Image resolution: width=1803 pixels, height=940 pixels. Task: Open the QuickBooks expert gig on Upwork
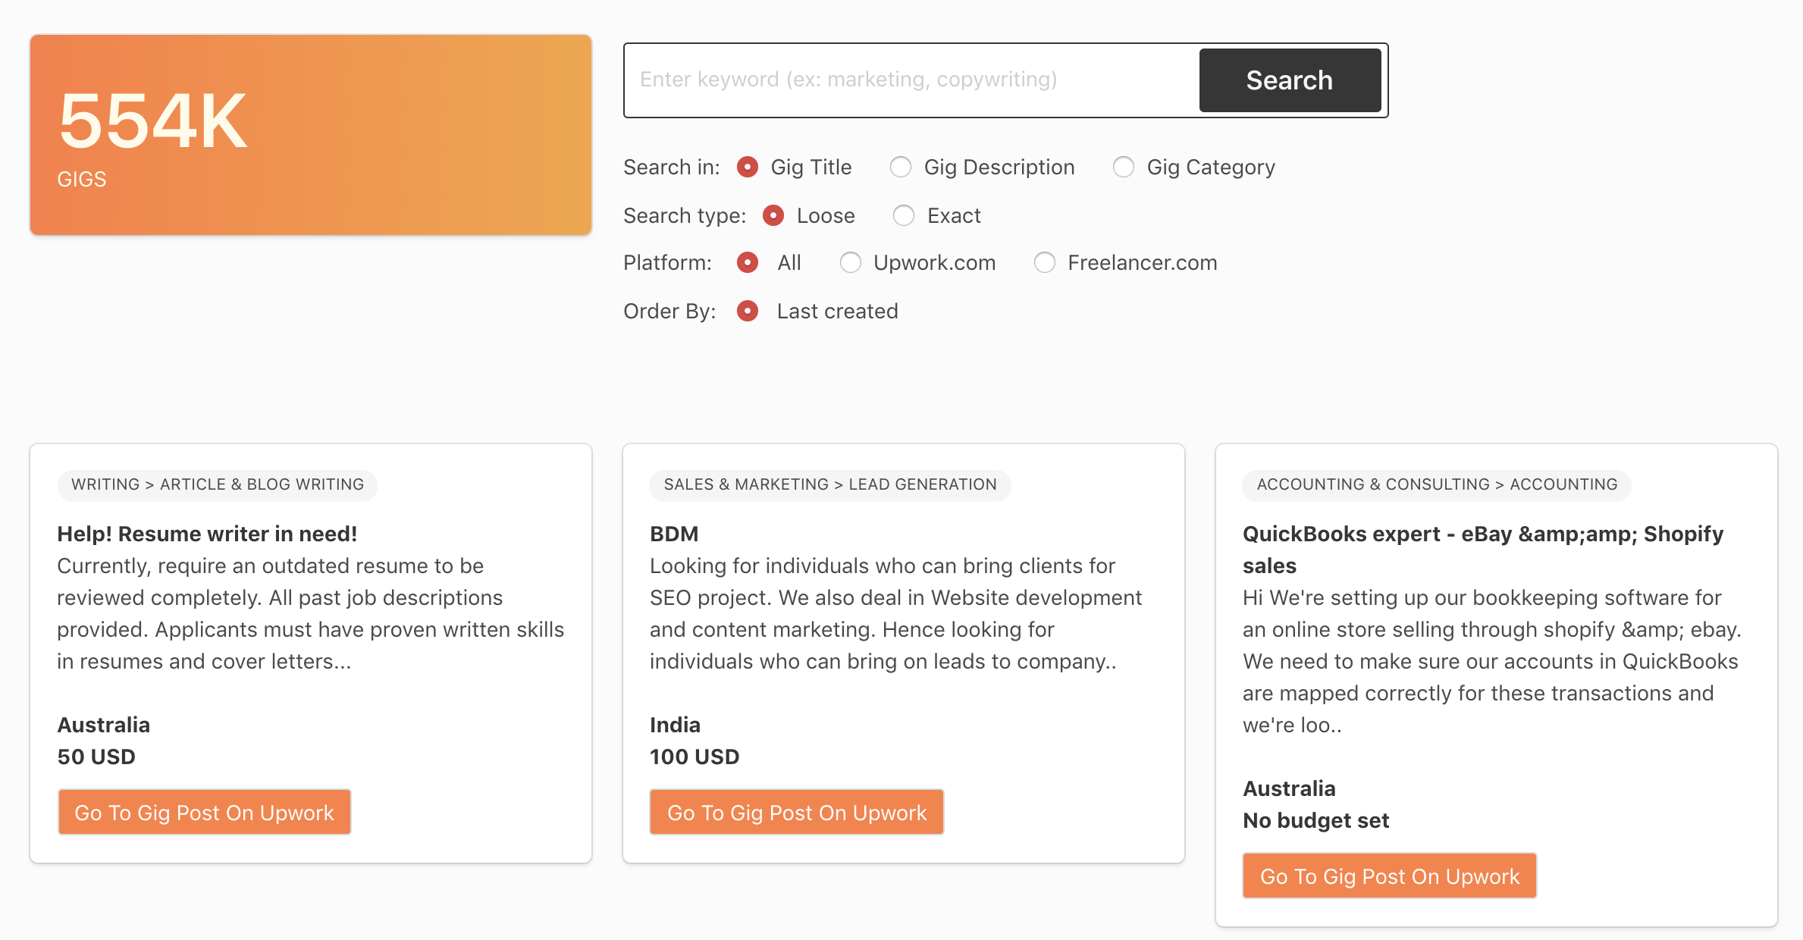coord(1390,876)
